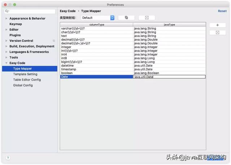Select the int8 columnType row
The width and height of the screenshot is (231, 165).
[97, 58]
